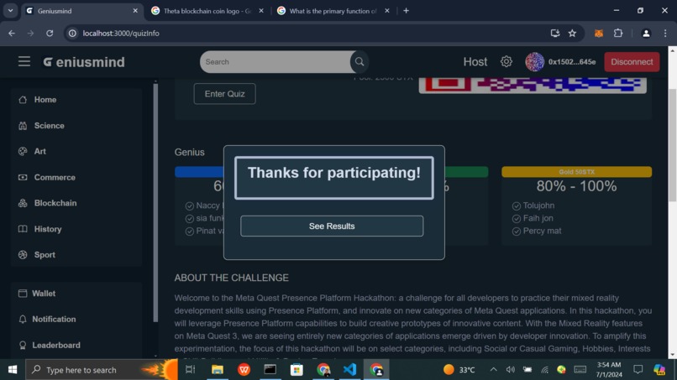677x380 pixels.
Task: Open the tab search dropdown arrow
Action: coord(10,11)
